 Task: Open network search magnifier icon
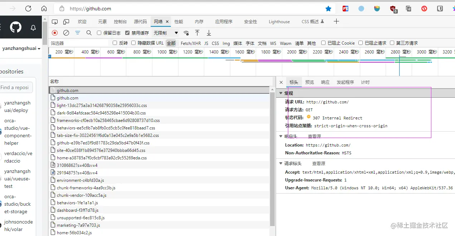coord(89,33)
